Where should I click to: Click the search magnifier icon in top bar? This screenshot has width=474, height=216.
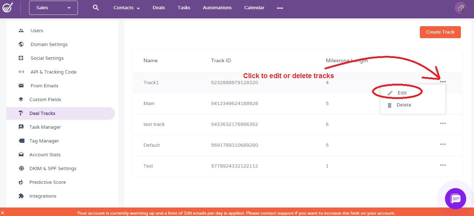[x=96, y=8]
